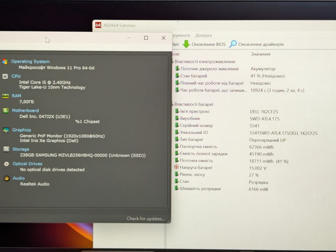The height and width of the screenshot is (252, 336).
Task: Click the Intel Core i5 @ 2.40GHz text
Action: [45, 82]
